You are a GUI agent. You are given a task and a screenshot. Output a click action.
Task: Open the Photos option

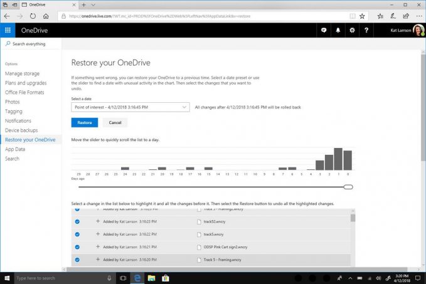click(x=12, y=102)
